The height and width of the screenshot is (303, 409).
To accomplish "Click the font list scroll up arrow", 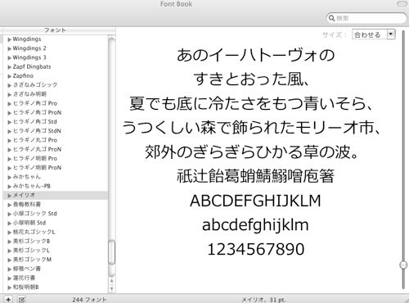I will 111,281.
